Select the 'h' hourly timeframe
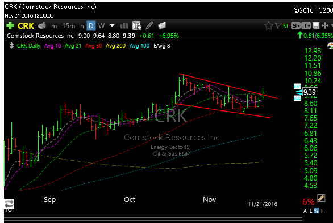The height and width of the screenshot is (223, 333). 82,26
